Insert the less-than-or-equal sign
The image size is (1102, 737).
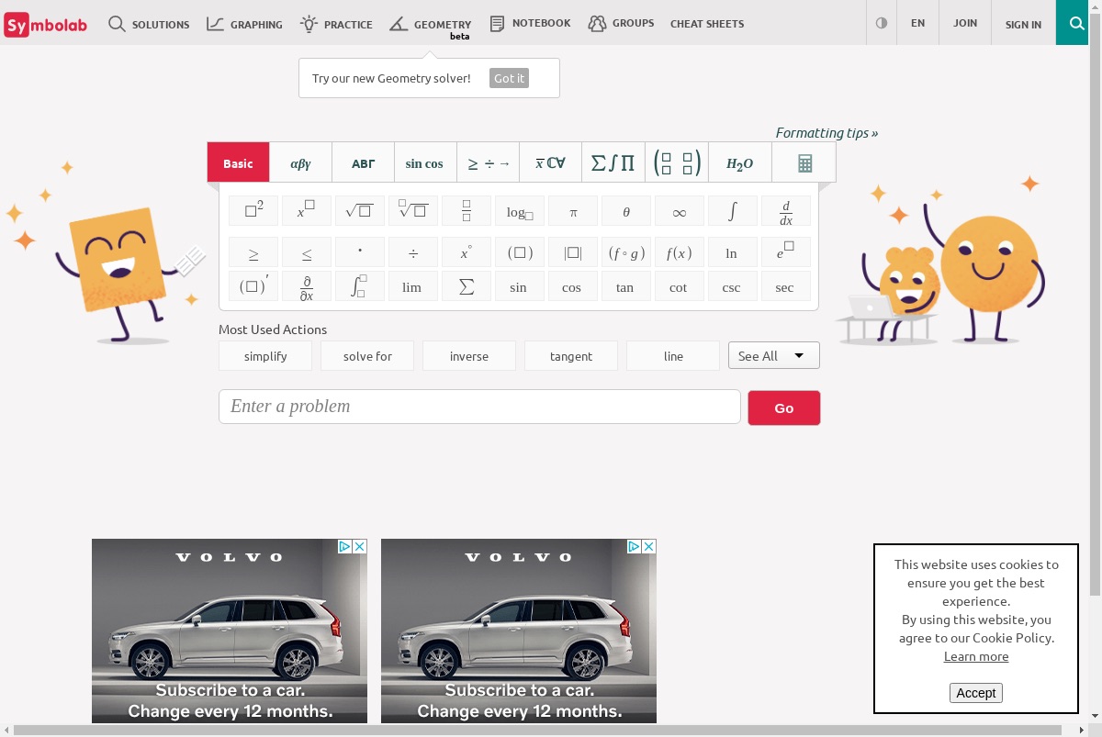point(307,253)
